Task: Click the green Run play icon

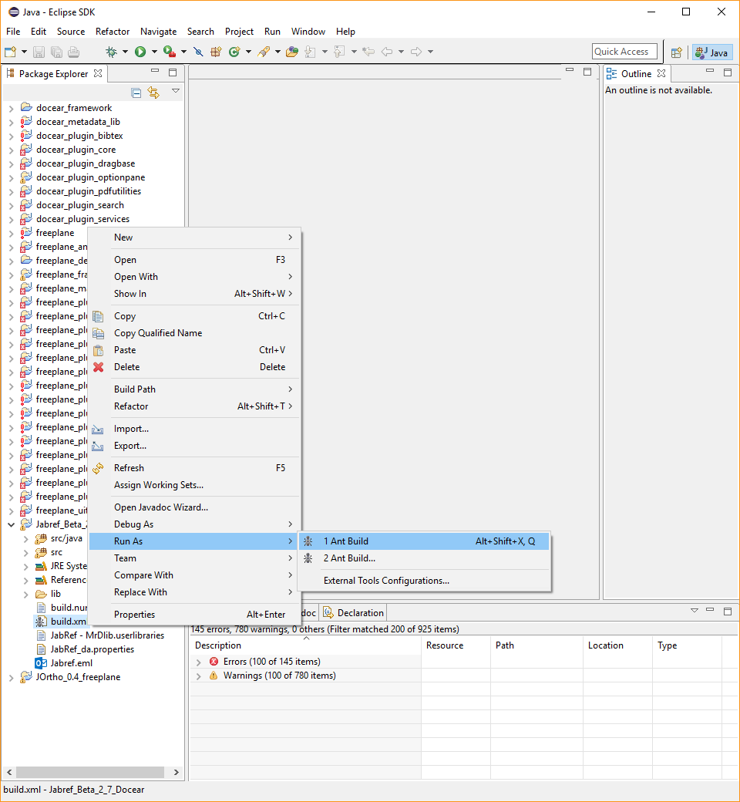Action: pos(140,52)
